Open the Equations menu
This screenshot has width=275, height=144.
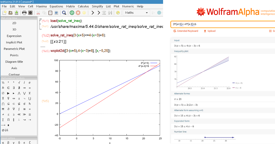coord(56,6)
